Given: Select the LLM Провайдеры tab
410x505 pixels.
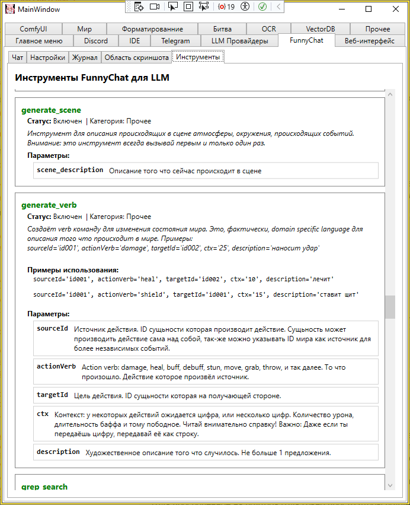Looking at the screenshot, I should [239, 41].
